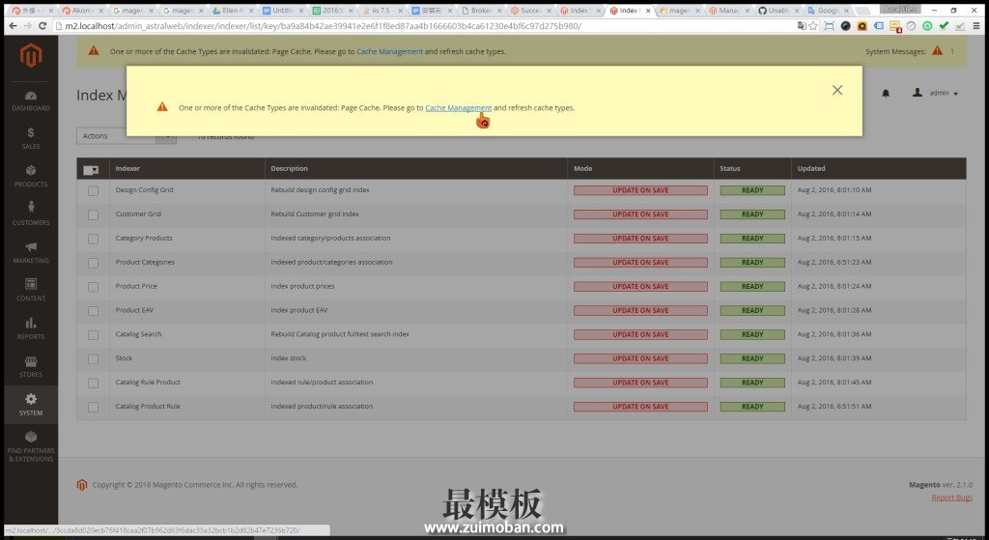Image resolution: width=989 pixels, height=540 pixels.
Task: Expand the Actions dropdown
Action: (127, 136)
